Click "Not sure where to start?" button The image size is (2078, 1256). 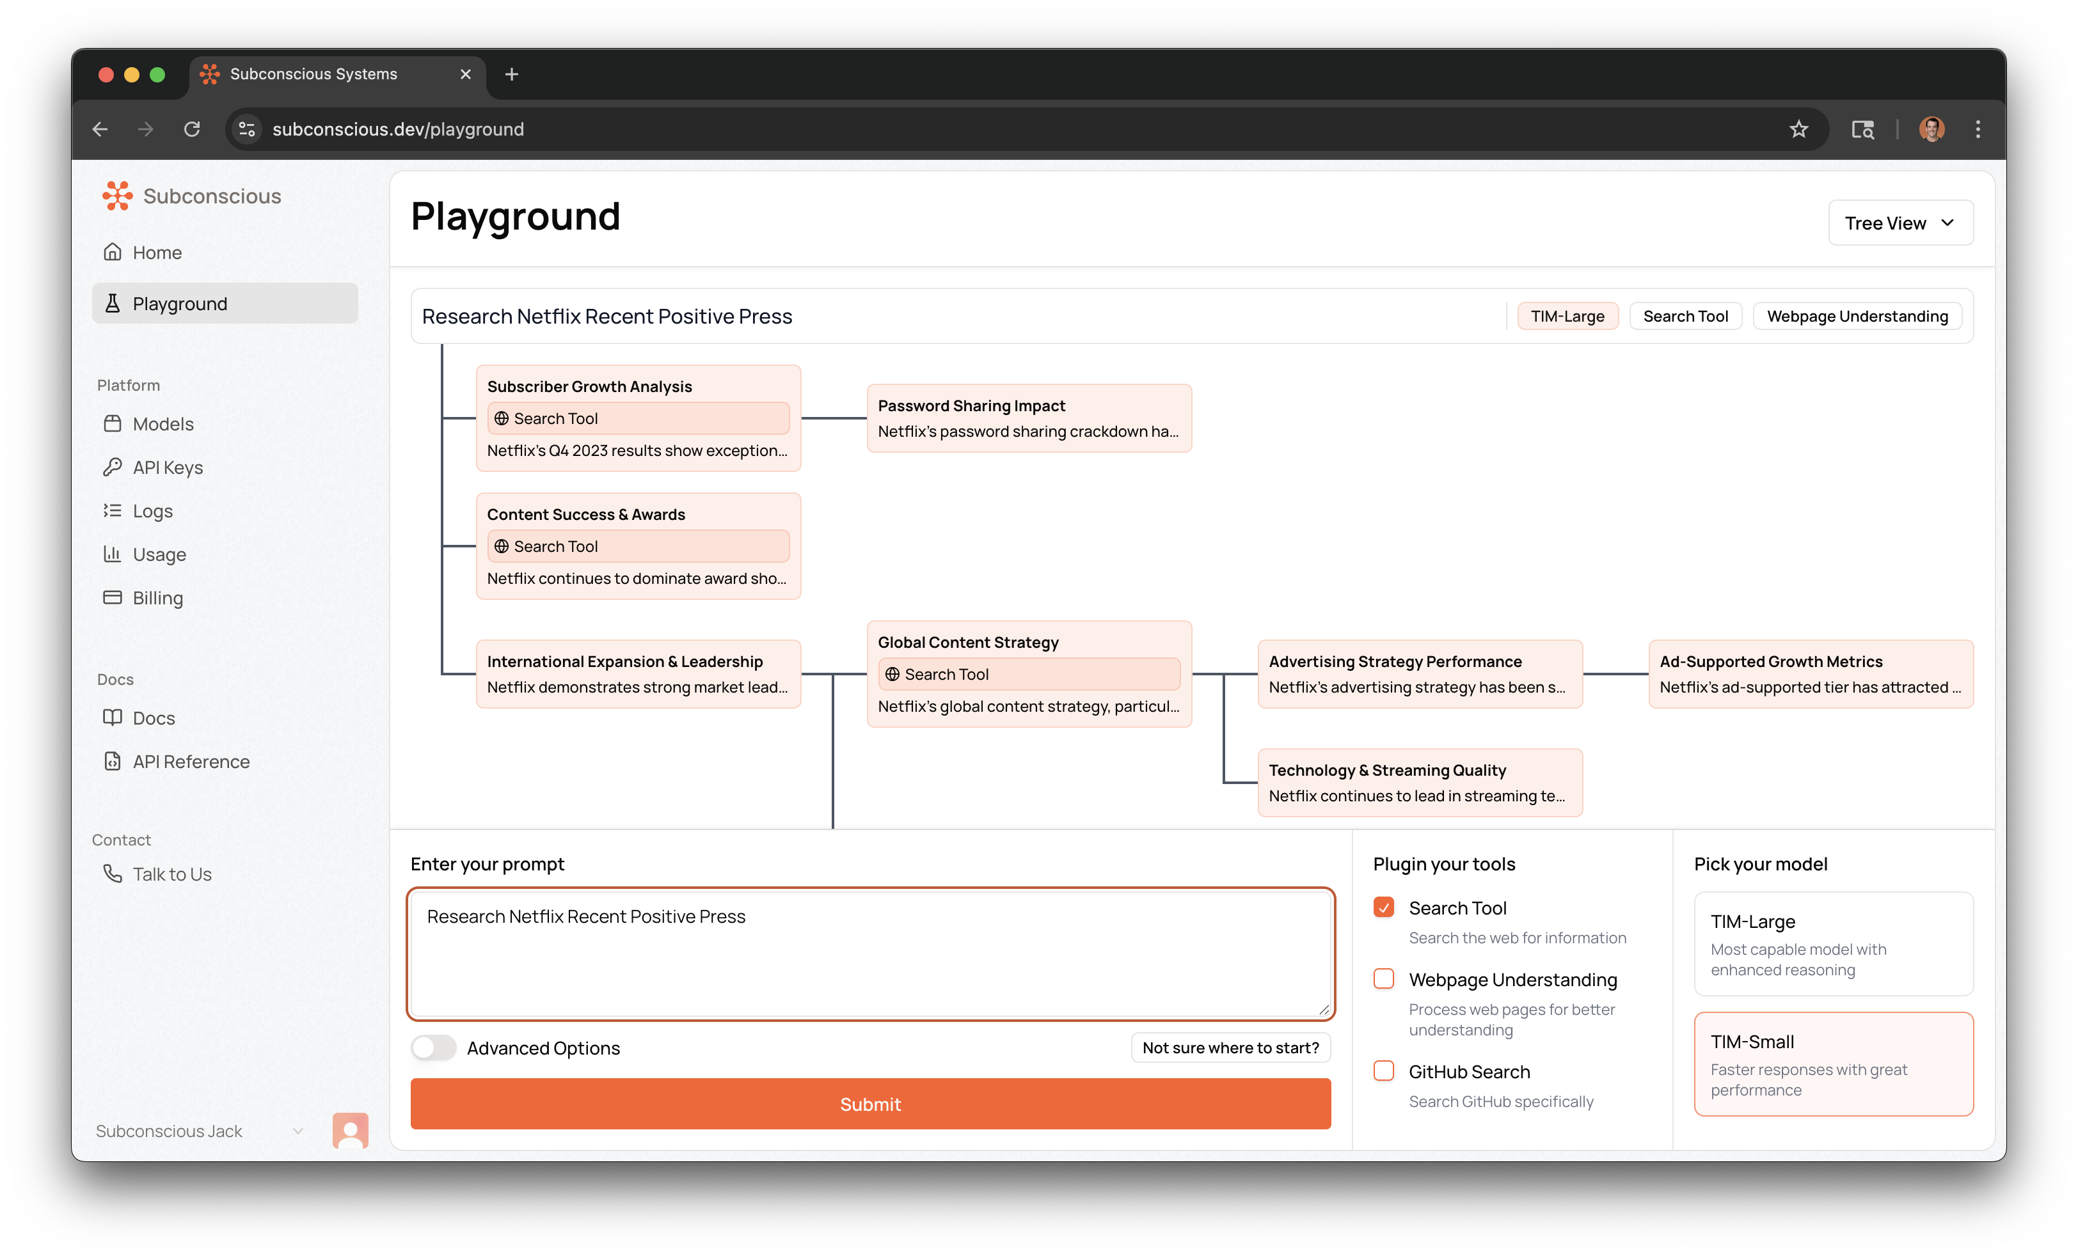(1230, 1048)
